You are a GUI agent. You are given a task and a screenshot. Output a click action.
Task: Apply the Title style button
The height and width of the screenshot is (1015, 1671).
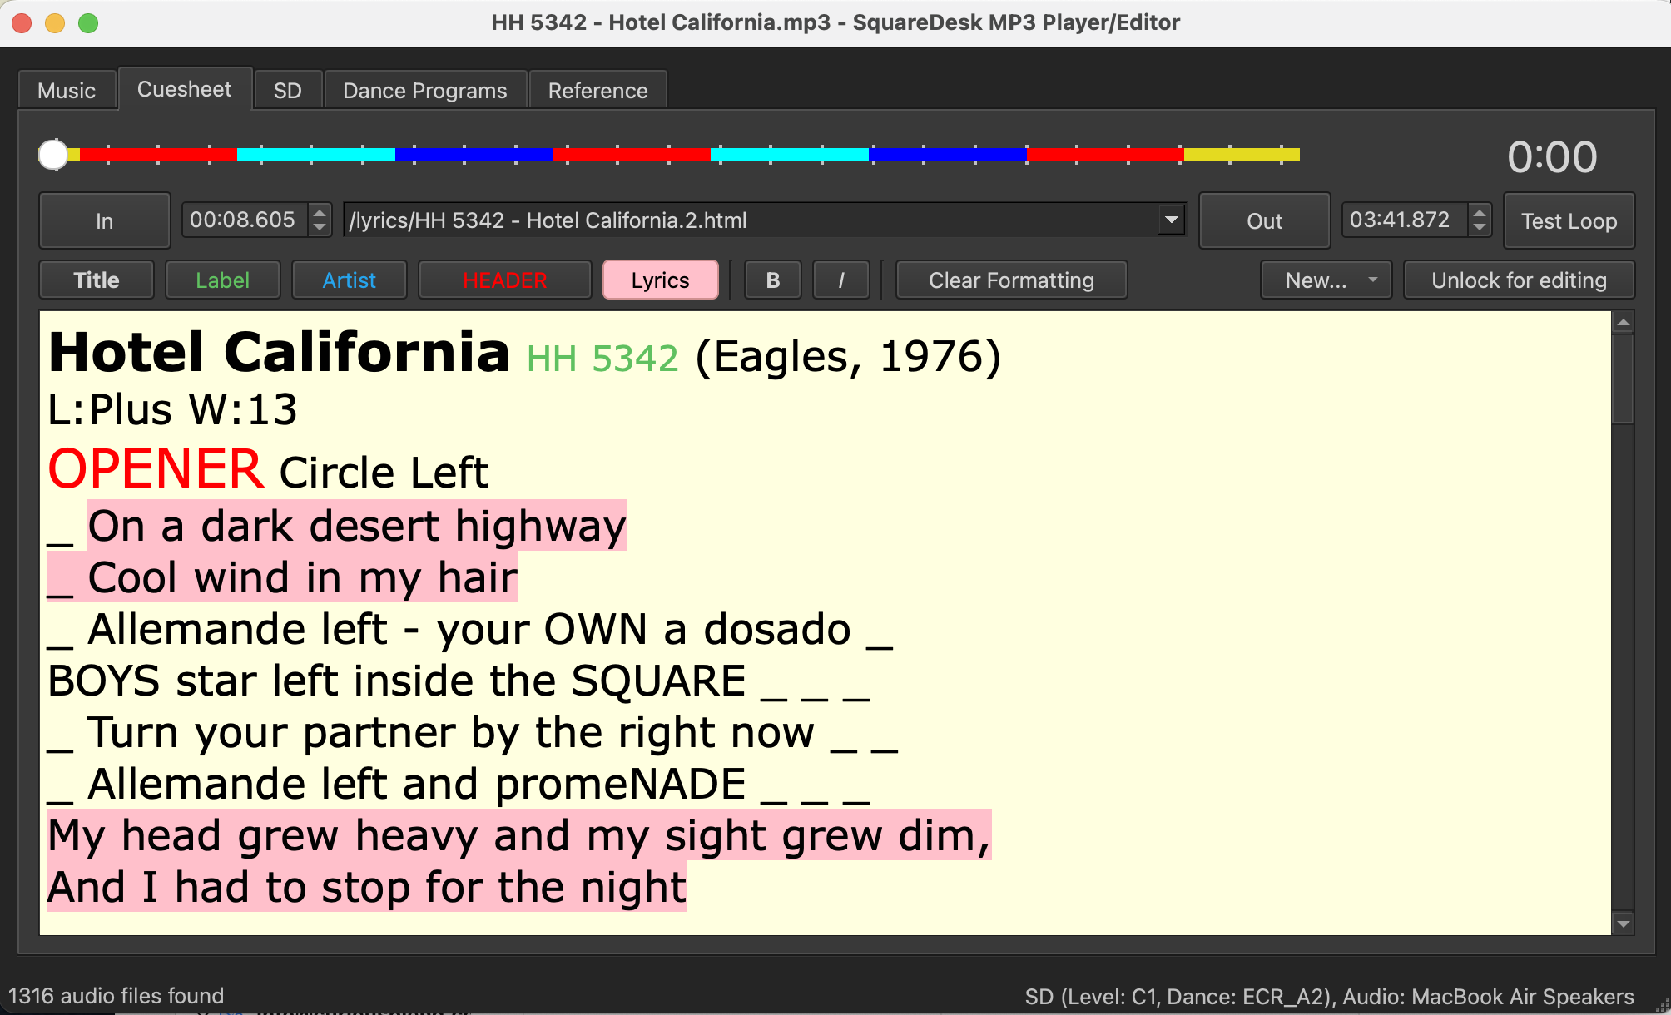(97, 280)
